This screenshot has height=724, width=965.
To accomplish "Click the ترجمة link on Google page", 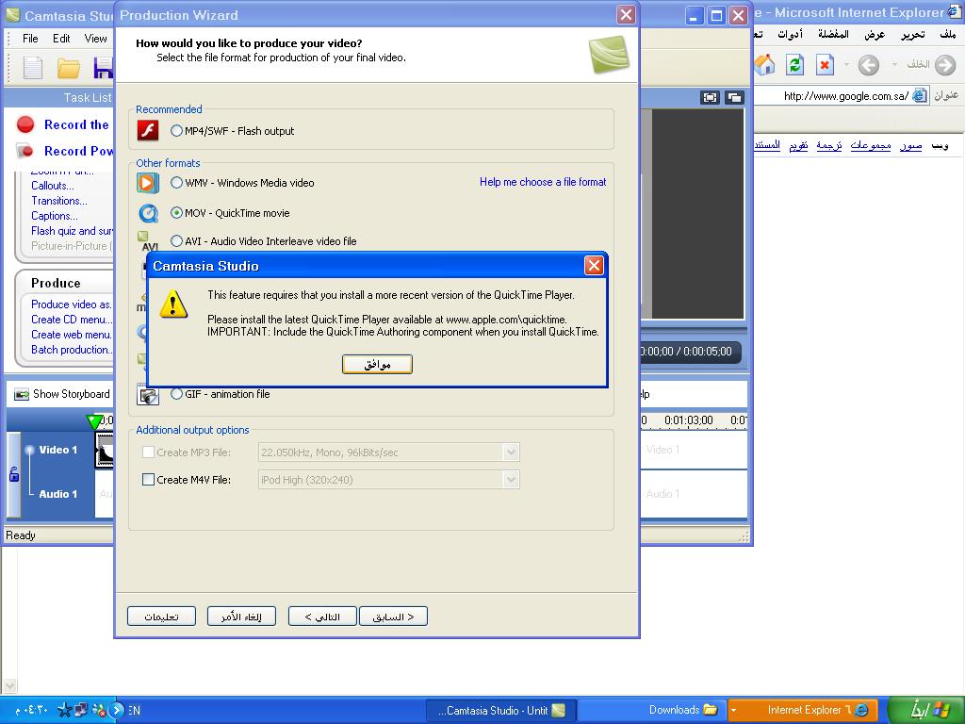I will click(x=829, y=145).
